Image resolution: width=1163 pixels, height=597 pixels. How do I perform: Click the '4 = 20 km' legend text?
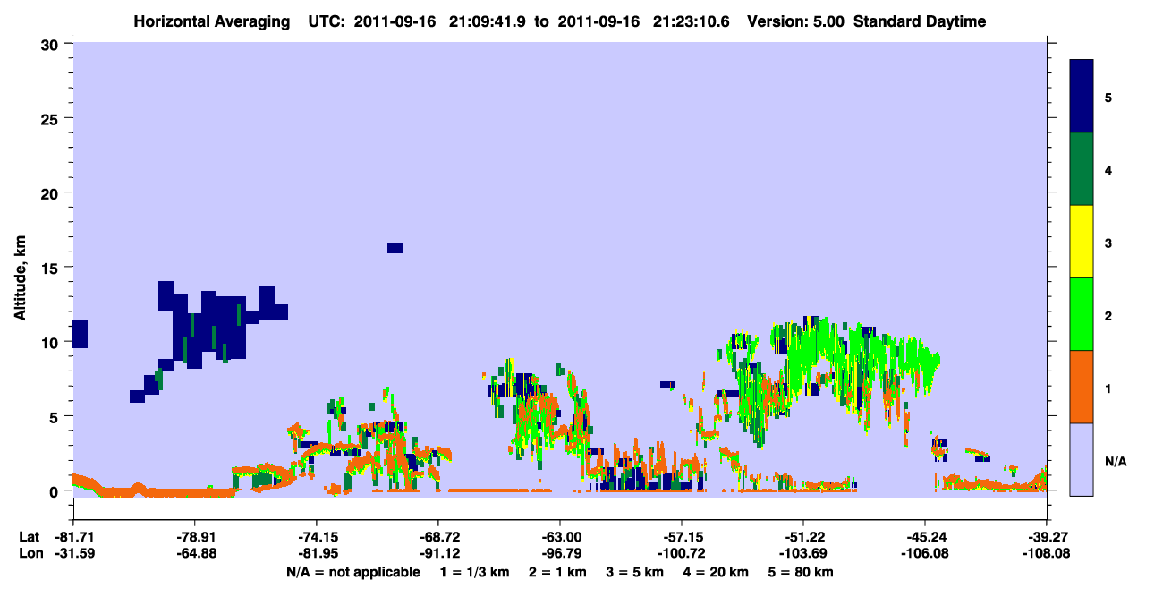pos(717,572)
